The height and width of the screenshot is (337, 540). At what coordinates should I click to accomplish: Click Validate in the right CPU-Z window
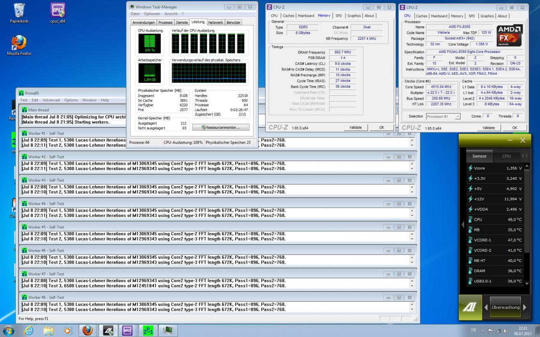pyautogui.click(x=489, y=128)
